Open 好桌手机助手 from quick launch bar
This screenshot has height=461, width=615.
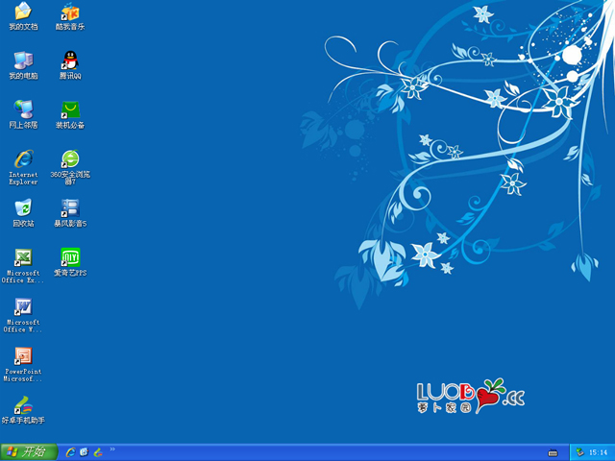pos(98,452)
